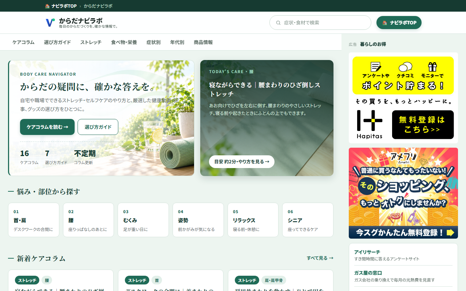This screenshot has height=291, width=466.
Task: Switch to the 年代別 navigation item
Action: [177, 42]
